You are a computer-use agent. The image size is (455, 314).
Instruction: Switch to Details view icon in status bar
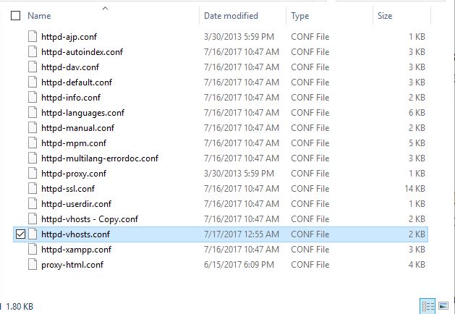[x=428, y=306]
